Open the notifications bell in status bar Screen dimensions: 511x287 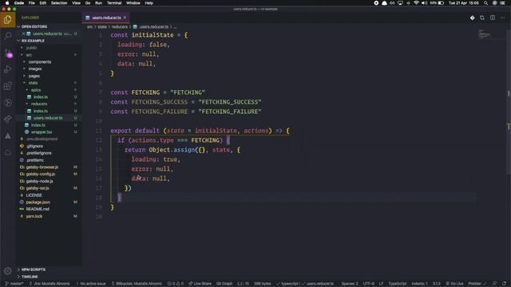tap(504, 284)
